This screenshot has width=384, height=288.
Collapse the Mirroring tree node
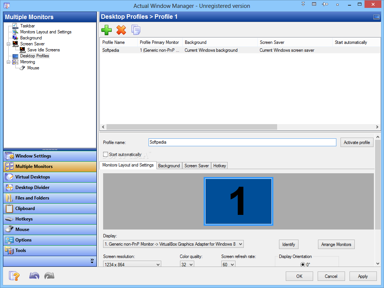(x=9, y=62)
